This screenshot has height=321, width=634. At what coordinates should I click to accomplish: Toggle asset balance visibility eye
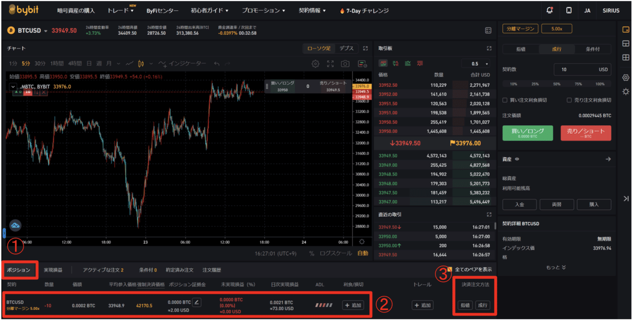click(x=517, y=159)
